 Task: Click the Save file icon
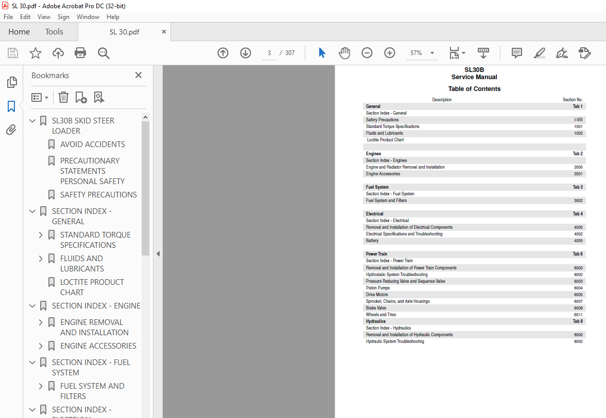coord(13,53)
